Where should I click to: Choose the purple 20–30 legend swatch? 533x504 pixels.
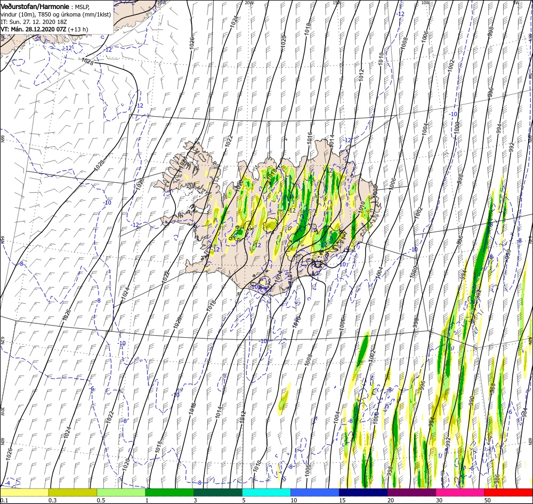tap(411, 492)
